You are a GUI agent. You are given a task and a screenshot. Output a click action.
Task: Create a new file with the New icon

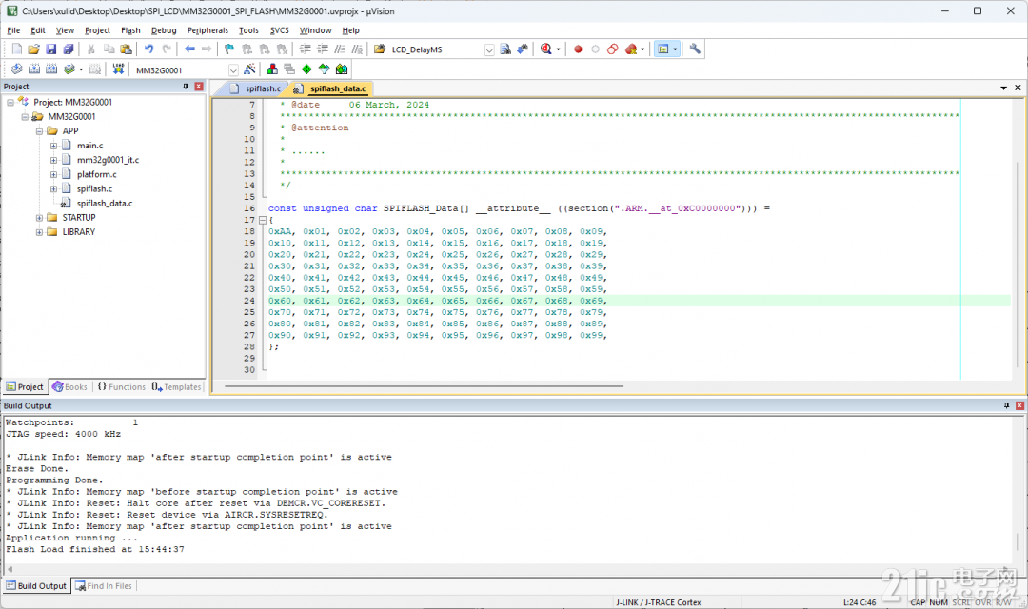(x=17, y=49)
